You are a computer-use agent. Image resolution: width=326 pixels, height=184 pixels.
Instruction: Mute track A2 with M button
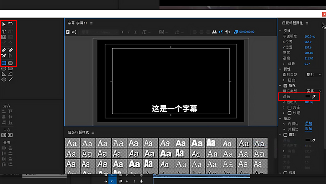(x=127, y=181)
